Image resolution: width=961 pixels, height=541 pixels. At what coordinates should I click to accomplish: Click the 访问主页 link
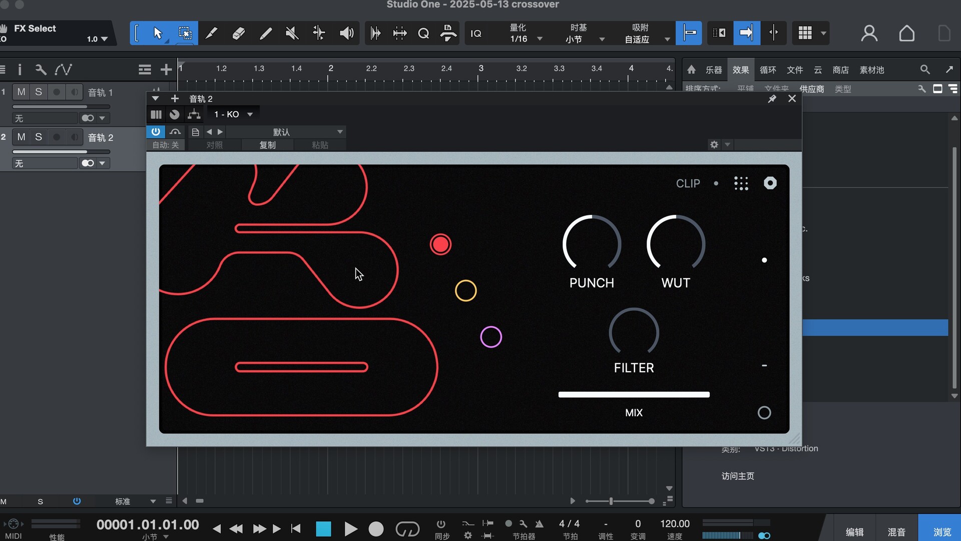click(x=737, y=476)
